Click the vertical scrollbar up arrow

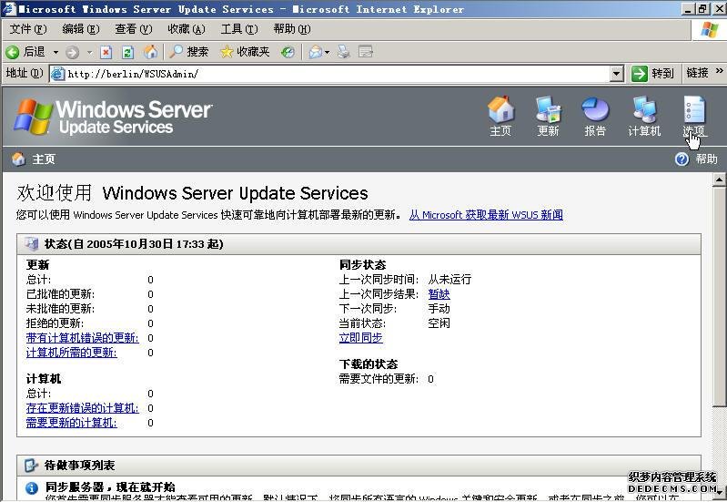(x=719, y=179)
